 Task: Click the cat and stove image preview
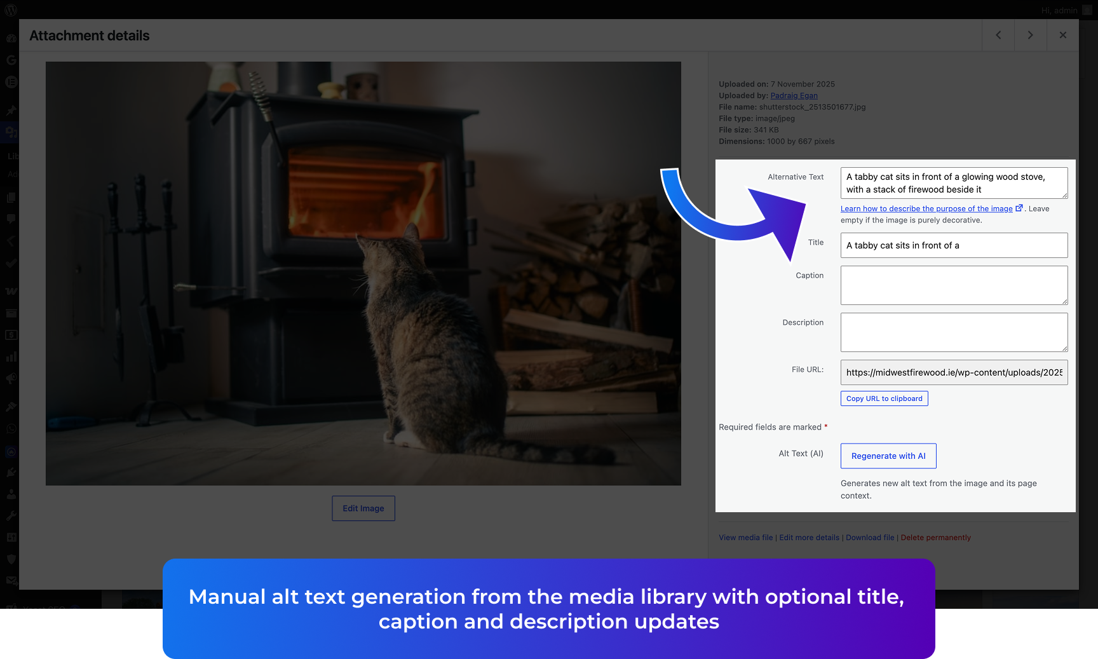coord(363,273)
